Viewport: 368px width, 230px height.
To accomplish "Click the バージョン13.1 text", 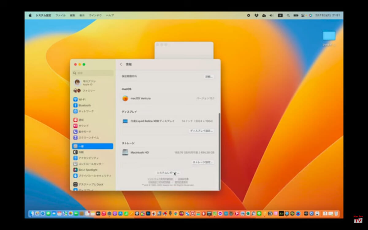I will (x=205, y=98).
